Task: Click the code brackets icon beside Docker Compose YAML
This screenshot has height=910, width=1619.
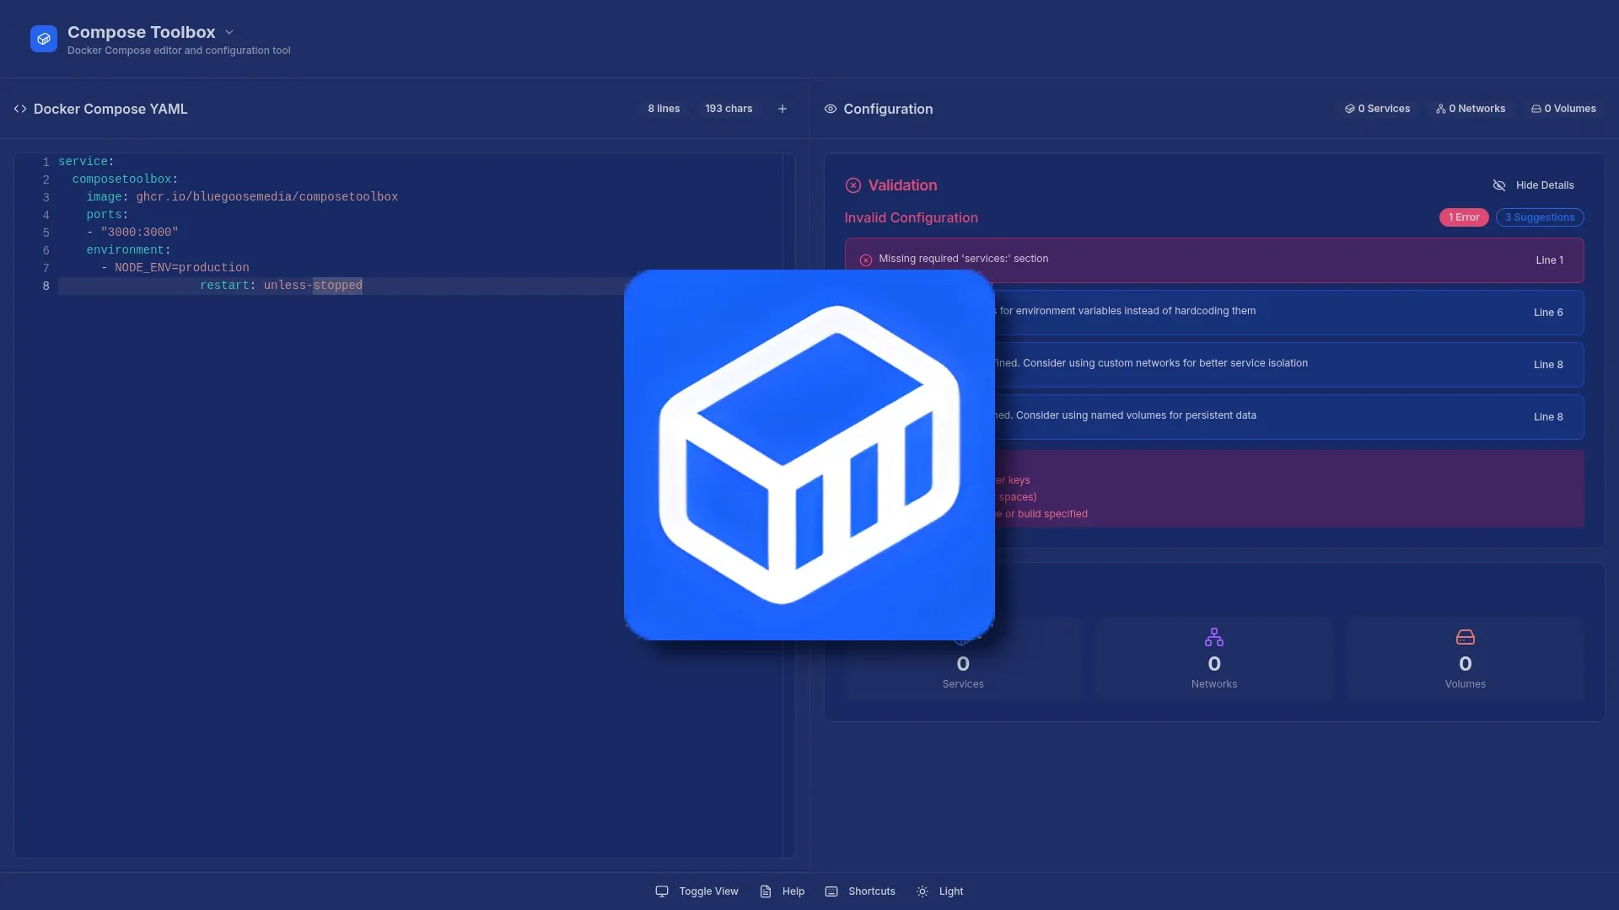Action: [x=20, y=109]
